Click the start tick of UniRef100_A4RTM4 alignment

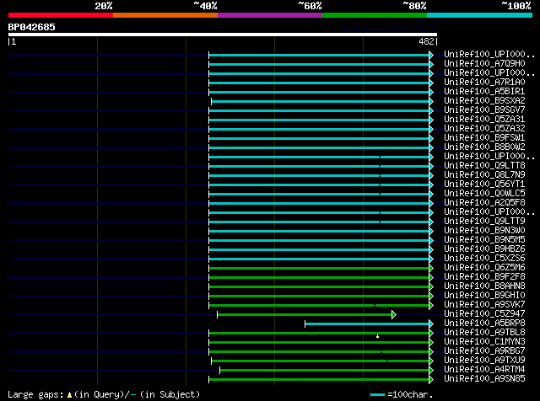tap(219, 370)
